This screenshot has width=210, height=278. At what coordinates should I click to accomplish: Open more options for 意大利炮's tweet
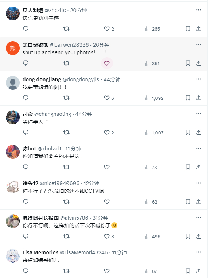pyautogui.click(x=199, y=10)
